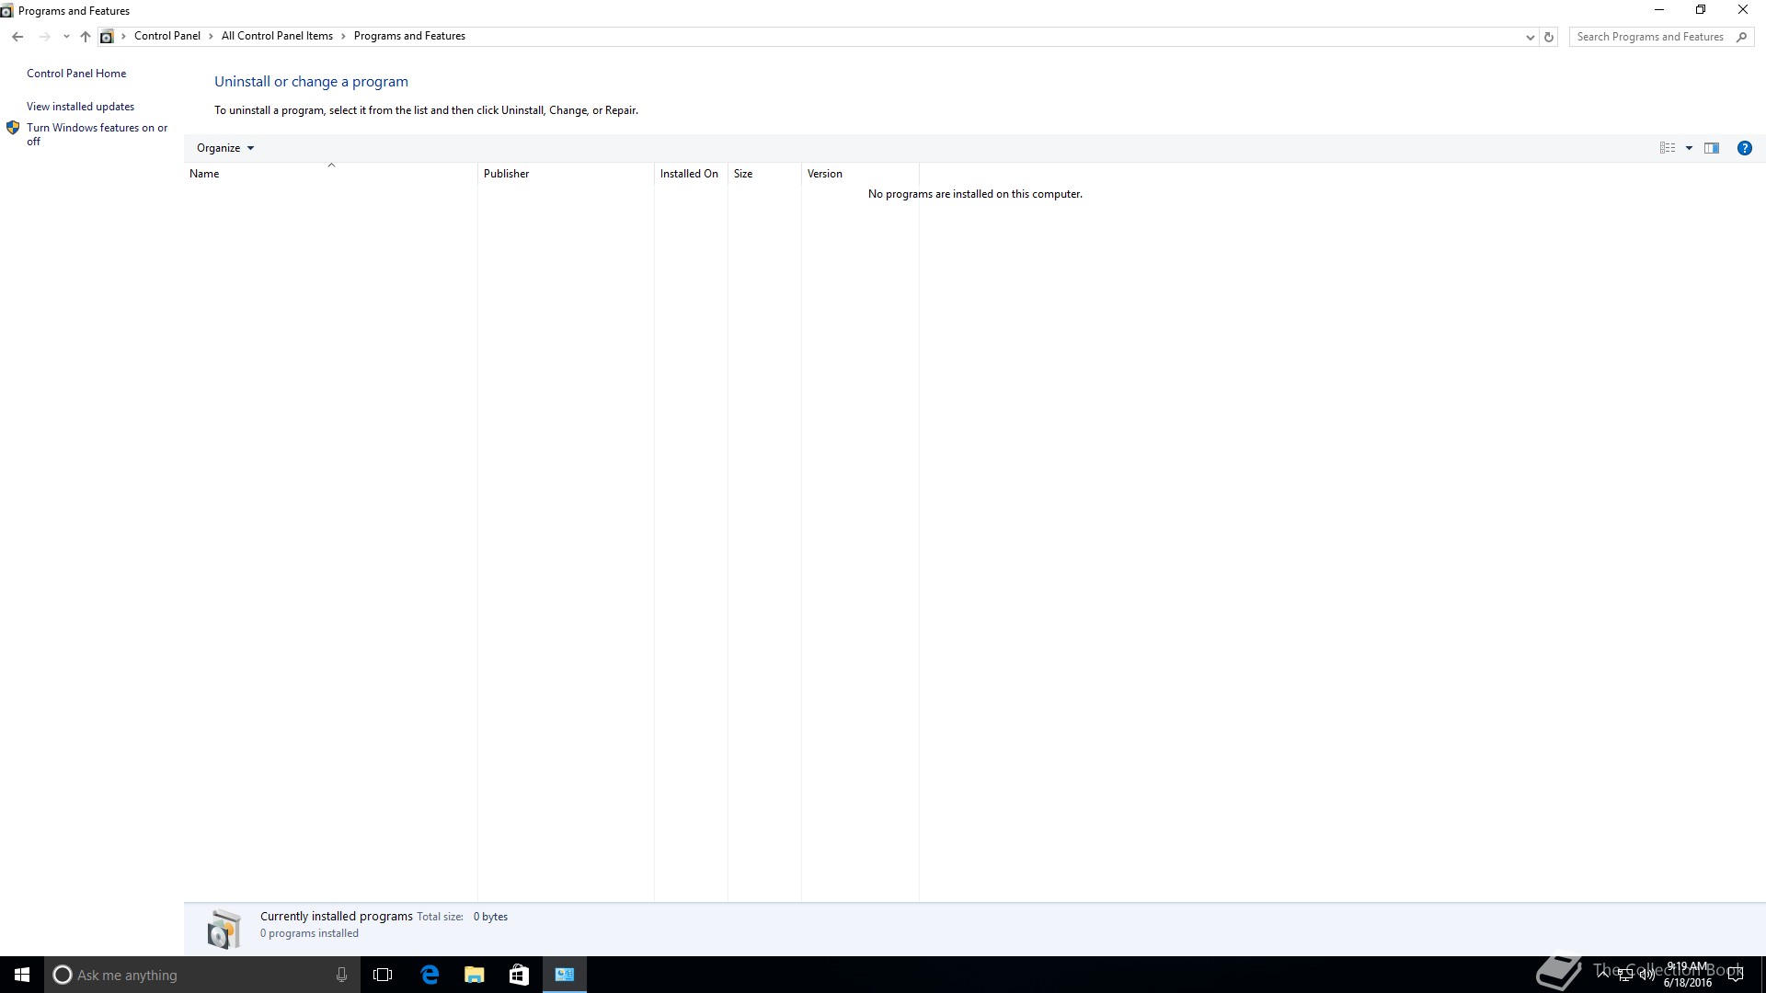Open Control Panel Home link
1766x993 pixels.
(x=76, y=74)
